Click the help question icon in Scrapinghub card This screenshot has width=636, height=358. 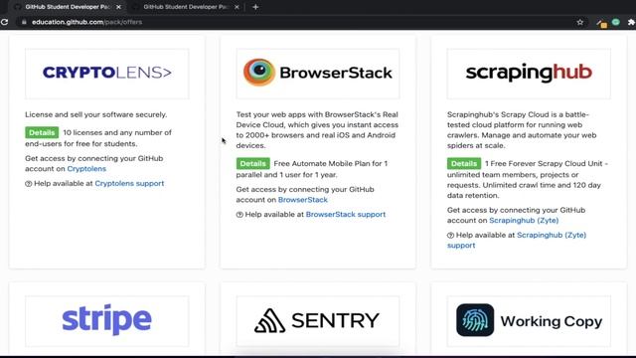(x=450, y=236)
